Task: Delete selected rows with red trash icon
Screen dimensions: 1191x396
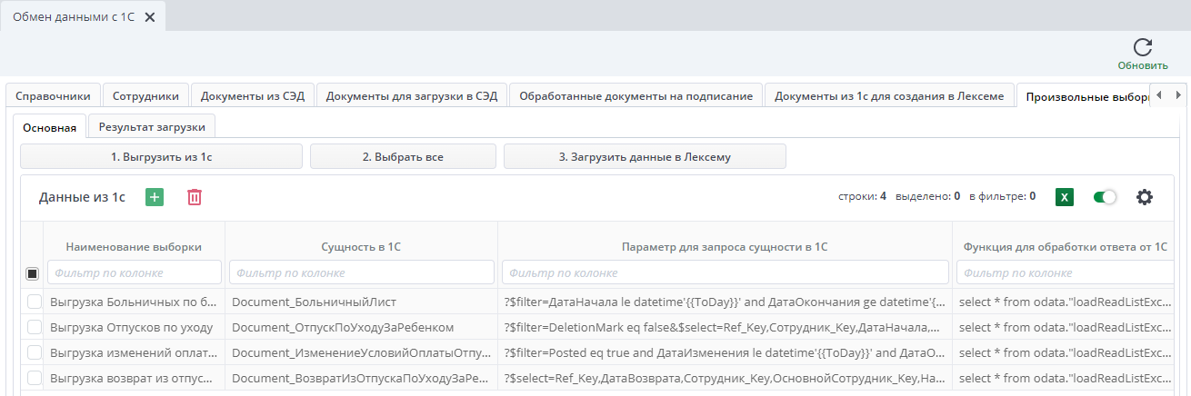Action: (195, 197)
